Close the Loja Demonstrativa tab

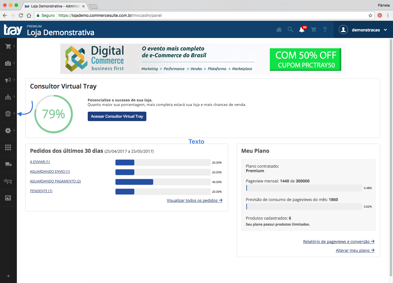pyautogui.click(x=83, y=6)
